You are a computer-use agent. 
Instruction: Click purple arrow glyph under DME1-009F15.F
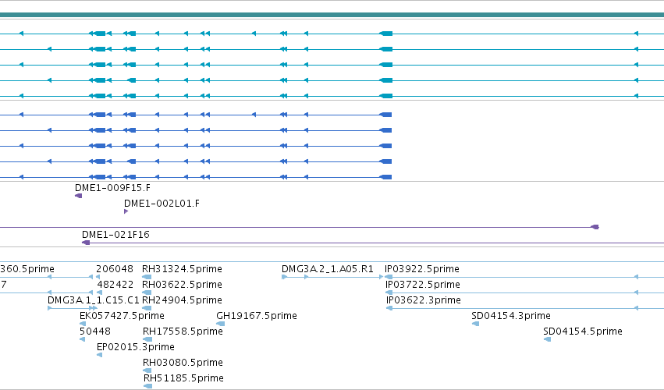(78, 196)
